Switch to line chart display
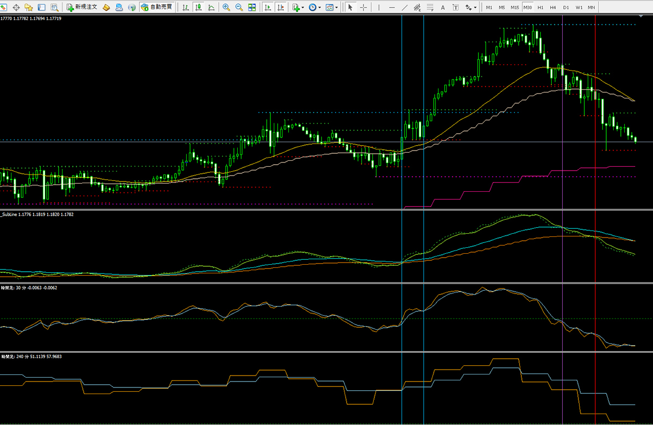The height and width of the screenshot is (425, 653). coord(211,8)
